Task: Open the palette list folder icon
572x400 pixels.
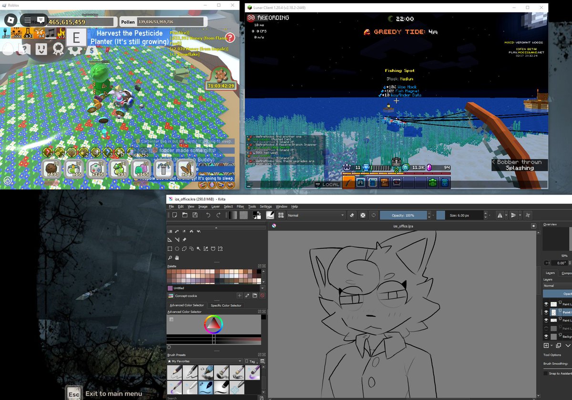Action: [255, 296]
